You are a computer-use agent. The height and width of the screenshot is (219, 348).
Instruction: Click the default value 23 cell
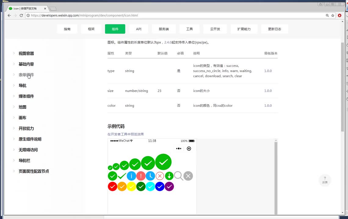(x=159, y=91)
